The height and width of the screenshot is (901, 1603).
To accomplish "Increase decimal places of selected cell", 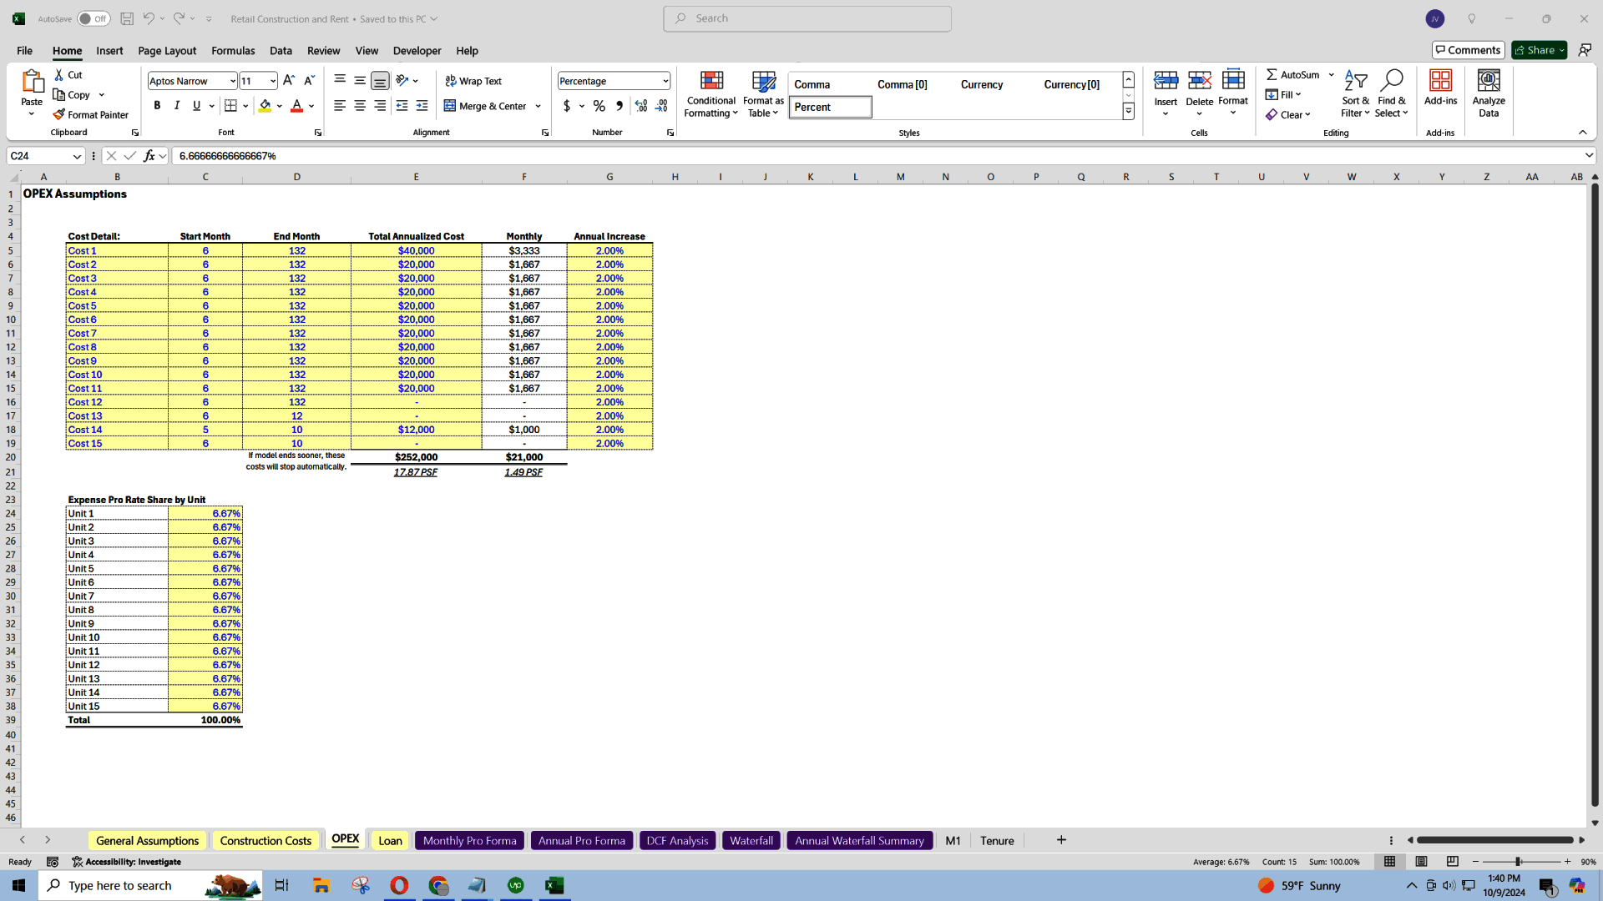I will point(640,106).
